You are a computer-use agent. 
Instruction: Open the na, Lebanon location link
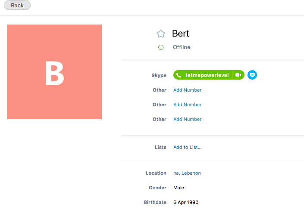coord(187,173)
